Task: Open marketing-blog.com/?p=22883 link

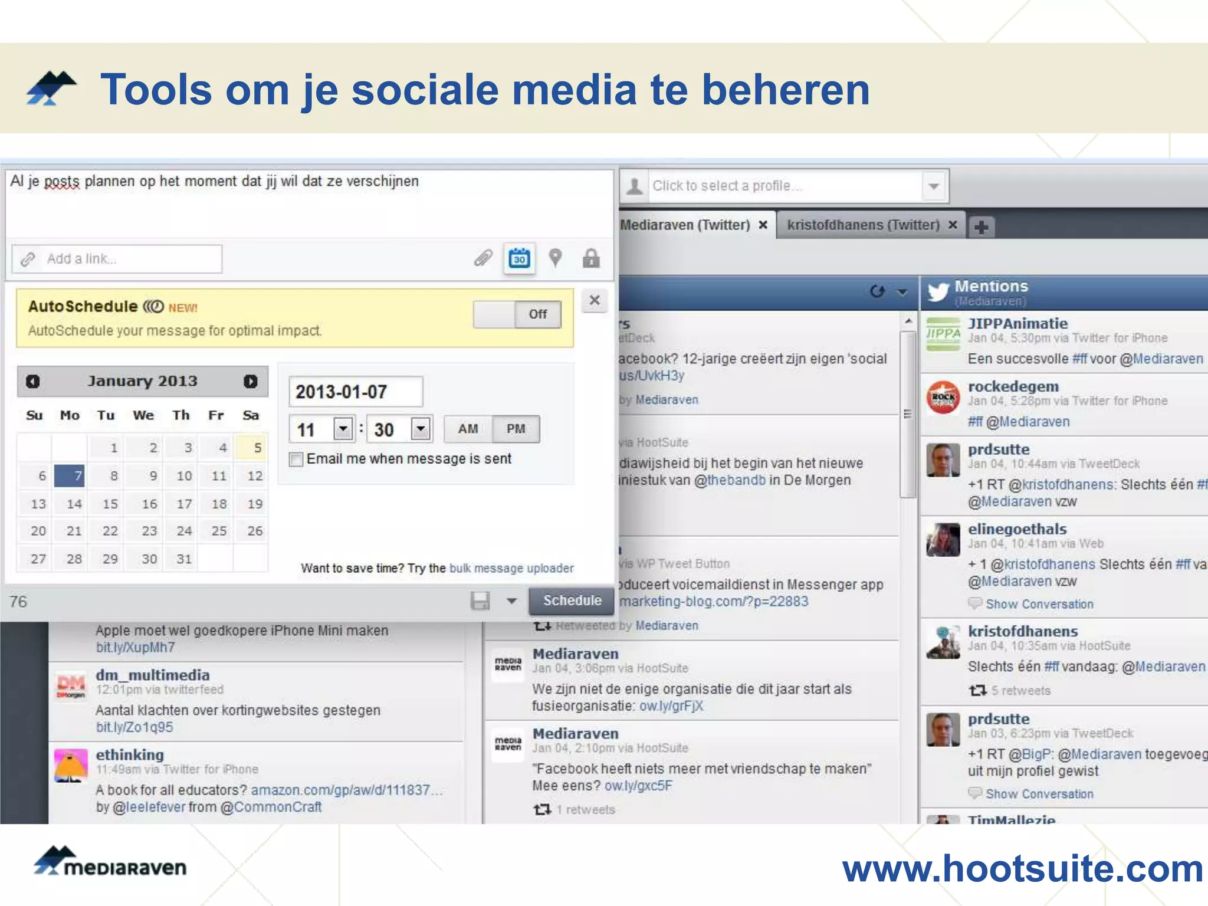Action: [714, 601]
